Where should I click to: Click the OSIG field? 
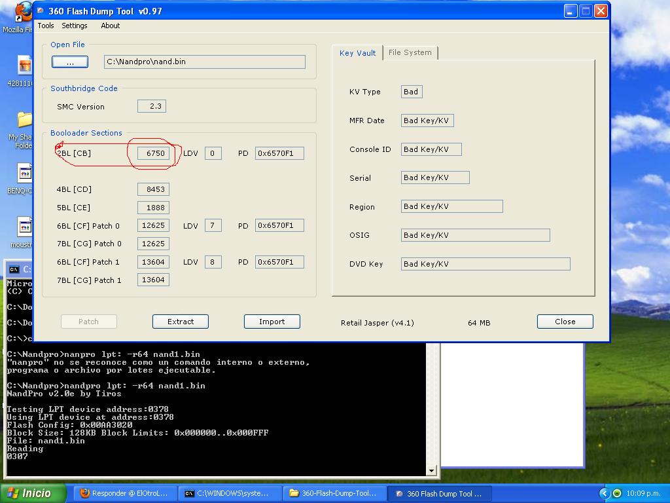(475, 235)
